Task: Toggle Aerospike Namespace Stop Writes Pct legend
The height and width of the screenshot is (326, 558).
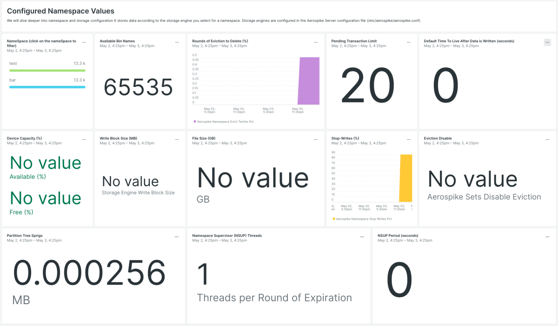Action: click(x=362, y=219)
